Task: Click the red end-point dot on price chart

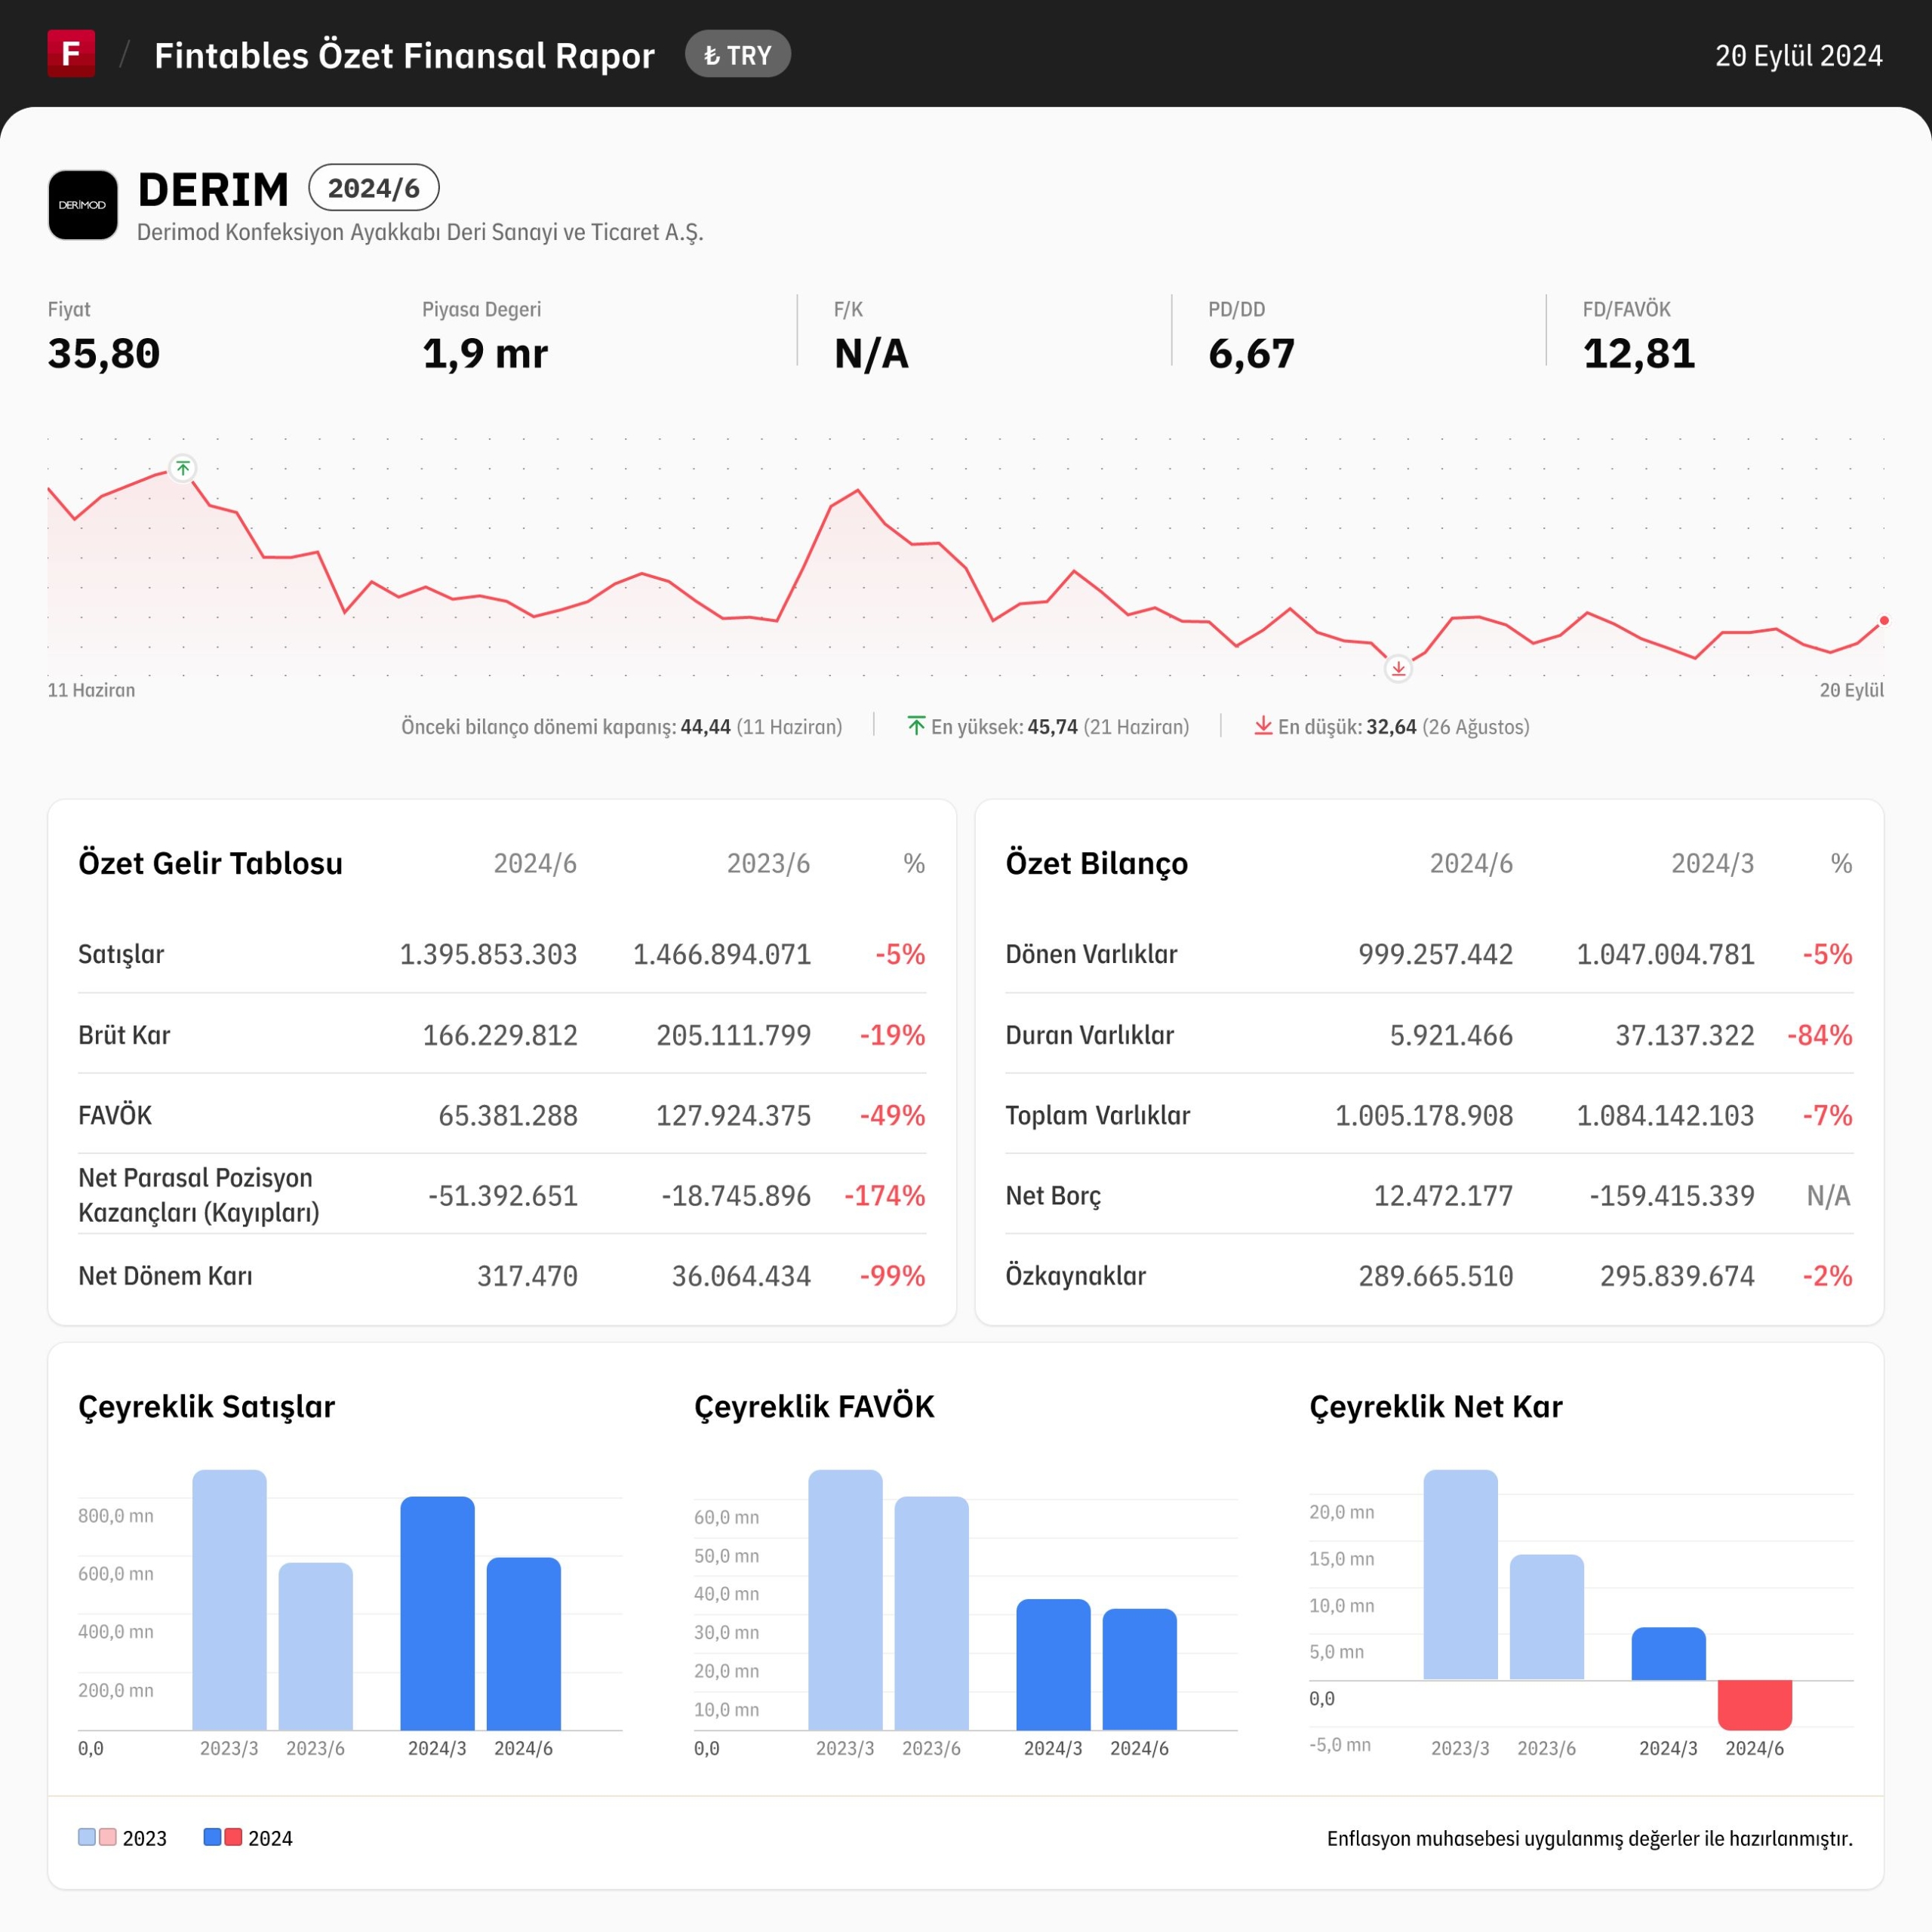Action: tap(1884, 621)
